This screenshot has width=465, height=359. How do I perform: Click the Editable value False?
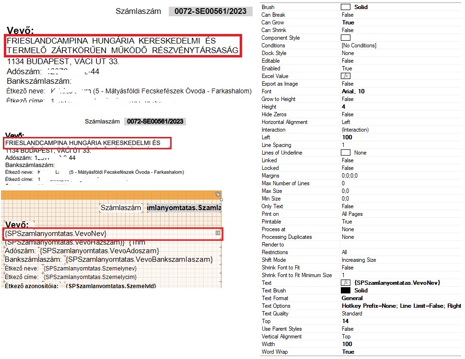pyautogui.click(x=348, y=61)
